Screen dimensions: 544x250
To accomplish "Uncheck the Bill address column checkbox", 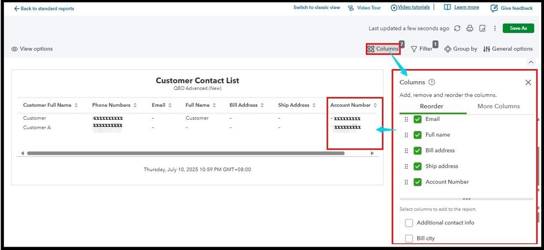I will pyautogui.click(x=418, y=150).
